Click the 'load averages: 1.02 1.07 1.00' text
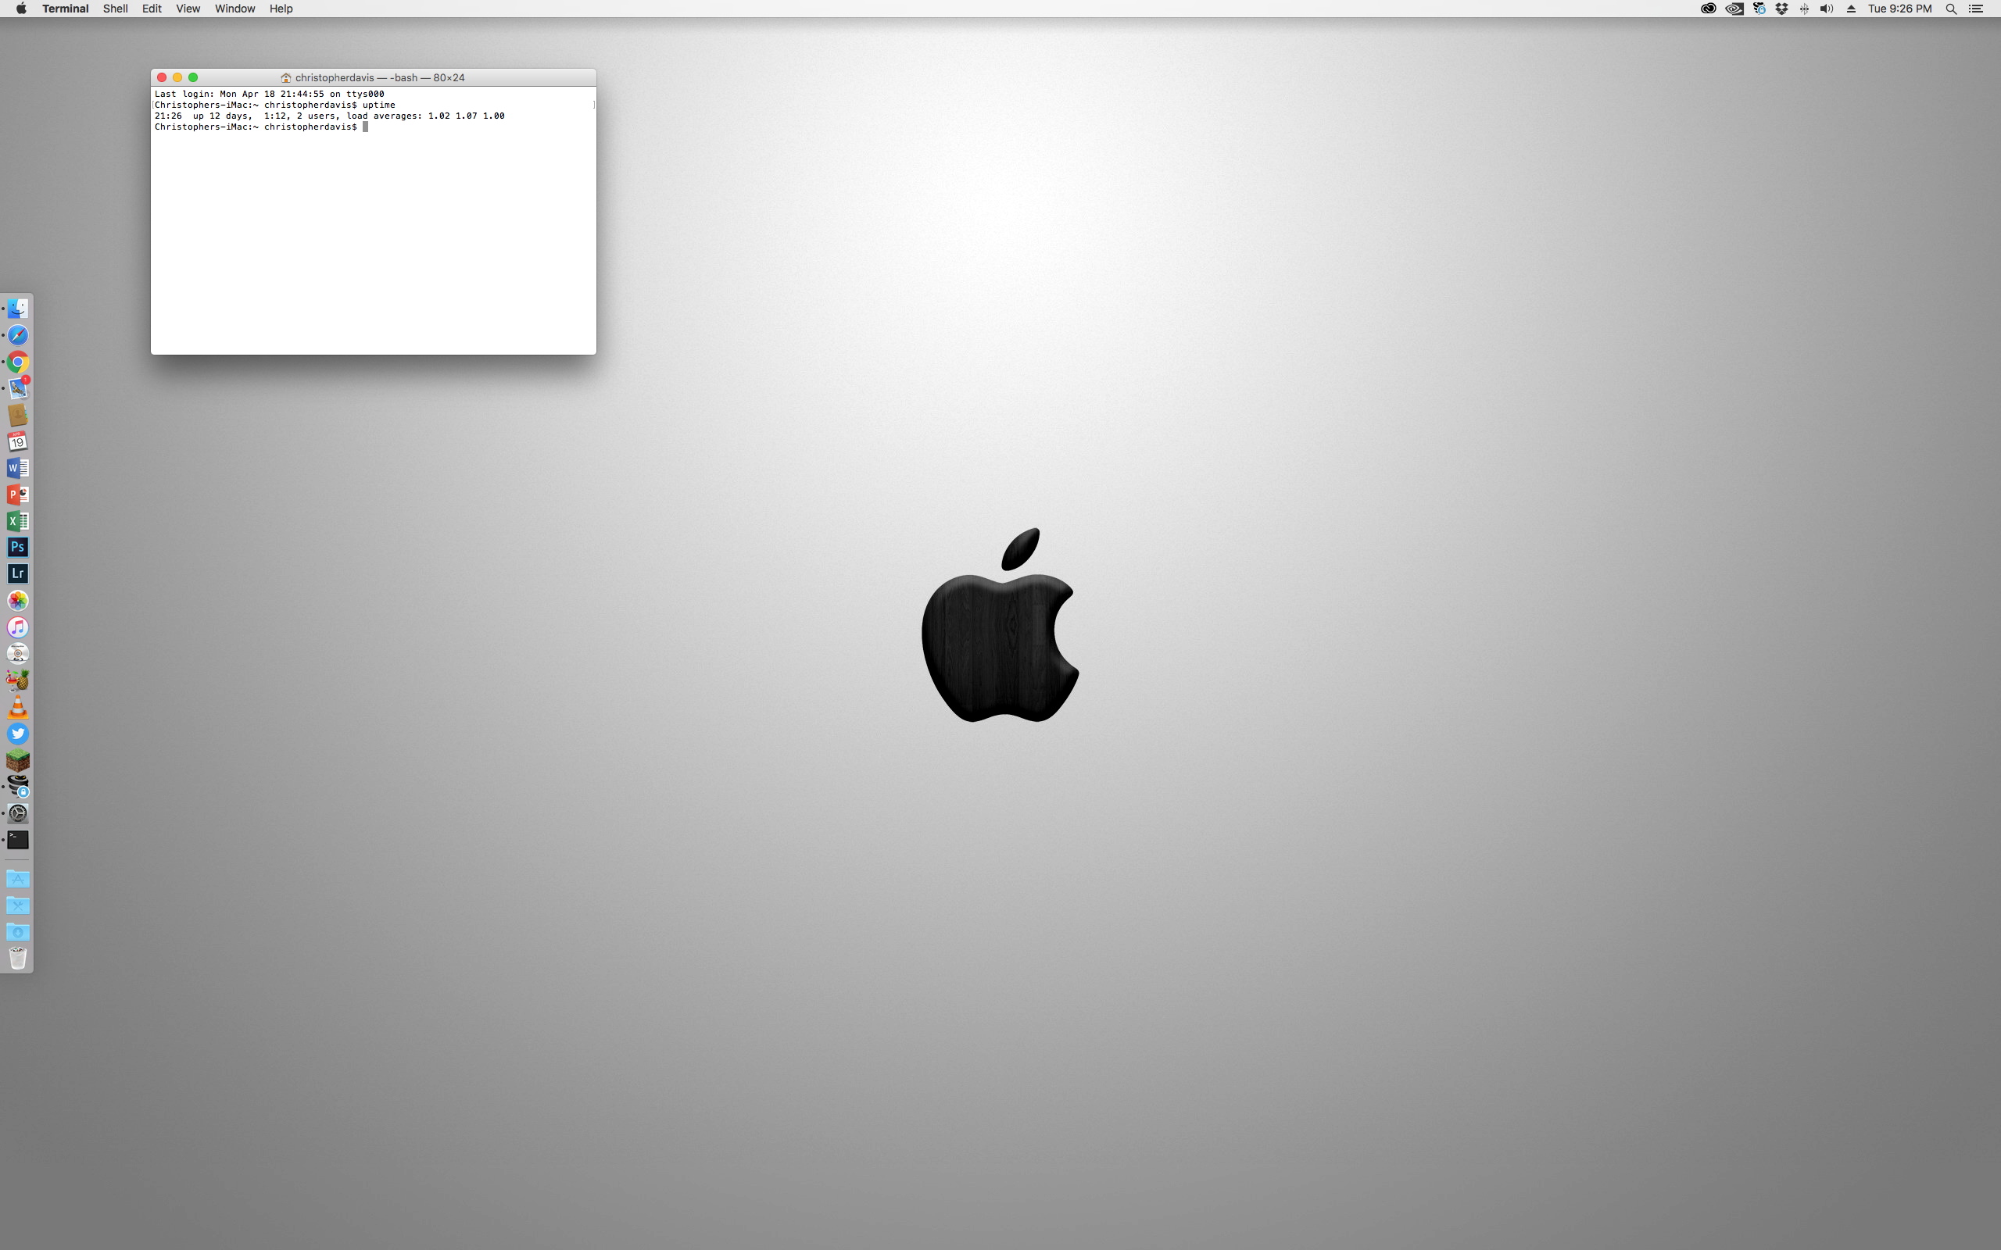Screen dimensions: 2001x1250 tap(426, 116)
